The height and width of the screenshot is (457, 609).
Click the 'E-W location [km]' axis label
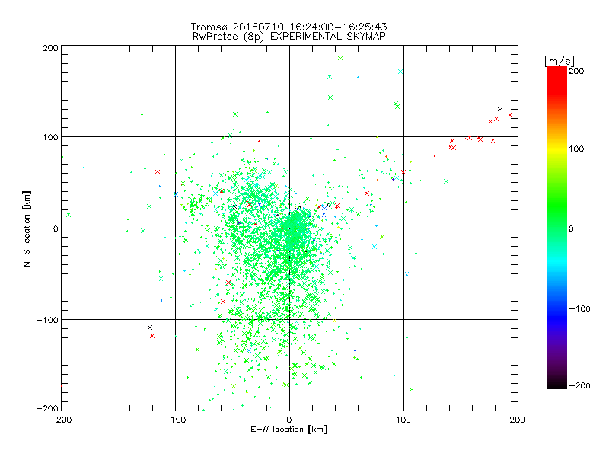pos(289,429)
